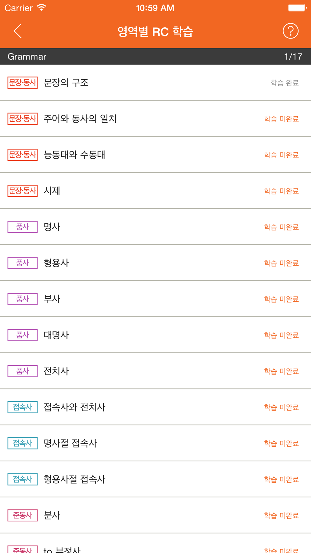Tap 학습 미완료 status on 대명사 row
The height and width of the screenshot is (553, 311).
pyautogui.click(x=281, y=335)
